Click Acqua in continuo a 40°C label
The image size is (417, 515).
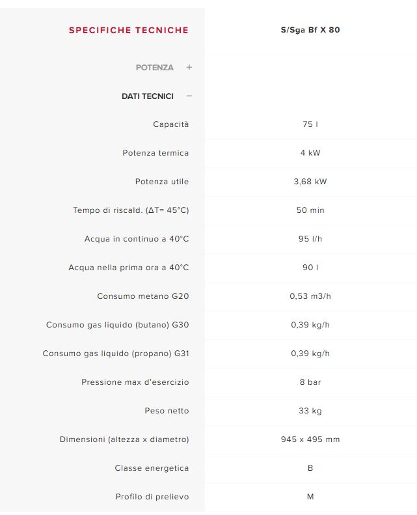tap(137, 239)
